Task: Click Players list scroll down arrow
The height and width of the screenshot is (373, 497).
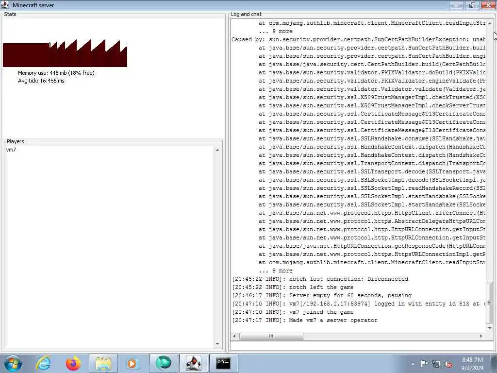Action: tap(217, 343)
